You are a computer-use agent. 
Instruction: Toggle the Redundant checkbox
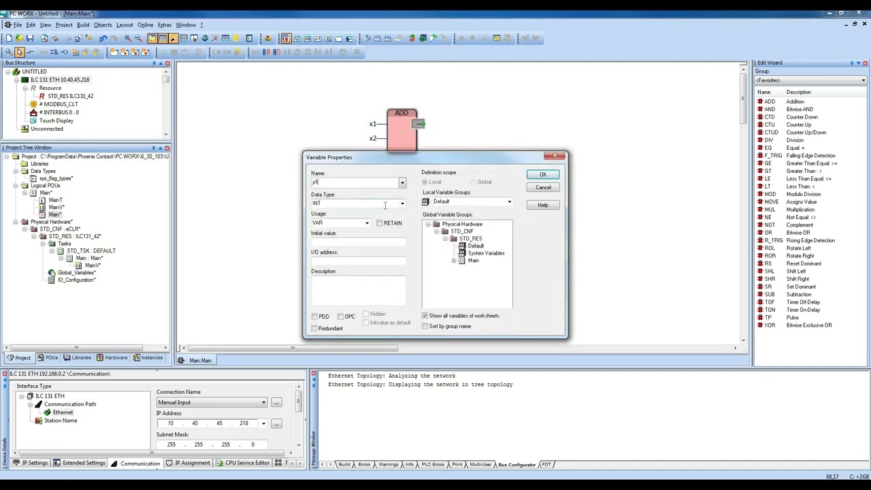[x=314, y=329]
